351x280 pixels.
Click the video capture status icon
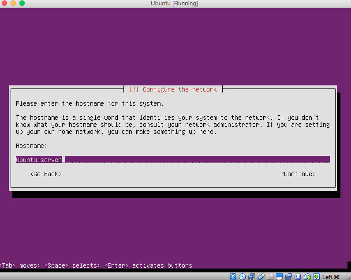coord(289,276)
